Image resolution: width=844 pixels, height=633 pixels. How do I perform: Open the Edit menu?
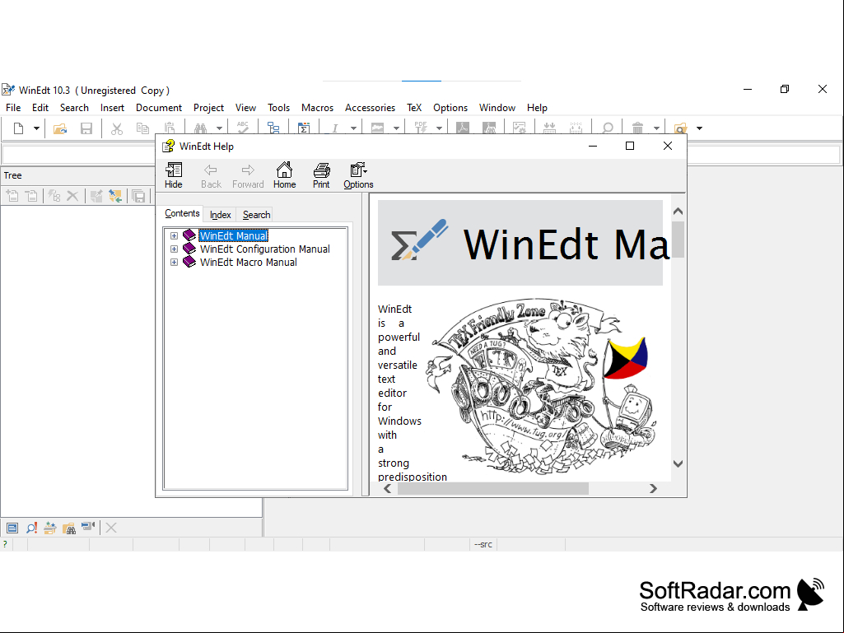click(x=40, y=108)
